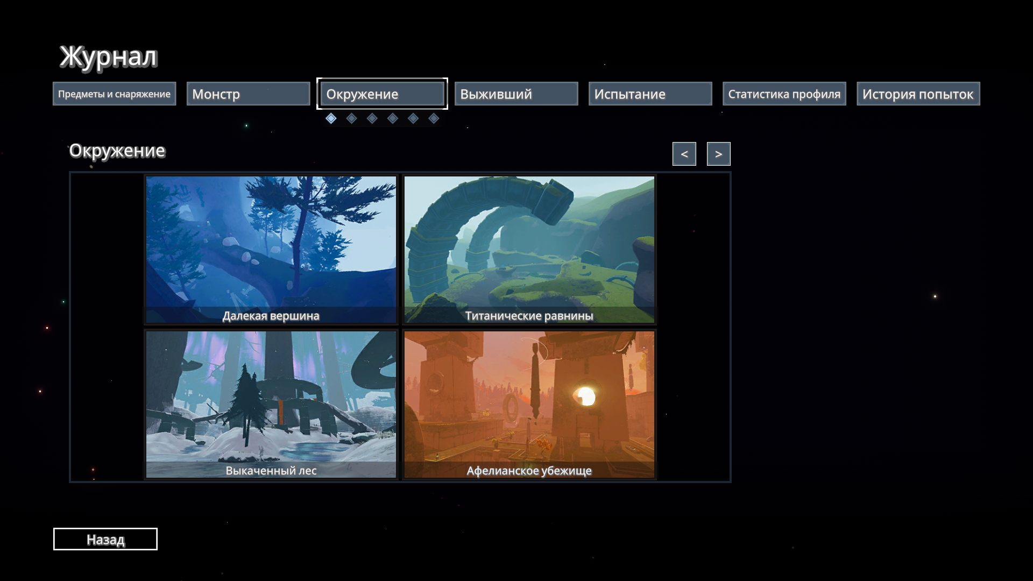The width and height of the screenshot is (1033, 581).
Task: Jump to the last page diamond indicator
Action: click(434, 118)
